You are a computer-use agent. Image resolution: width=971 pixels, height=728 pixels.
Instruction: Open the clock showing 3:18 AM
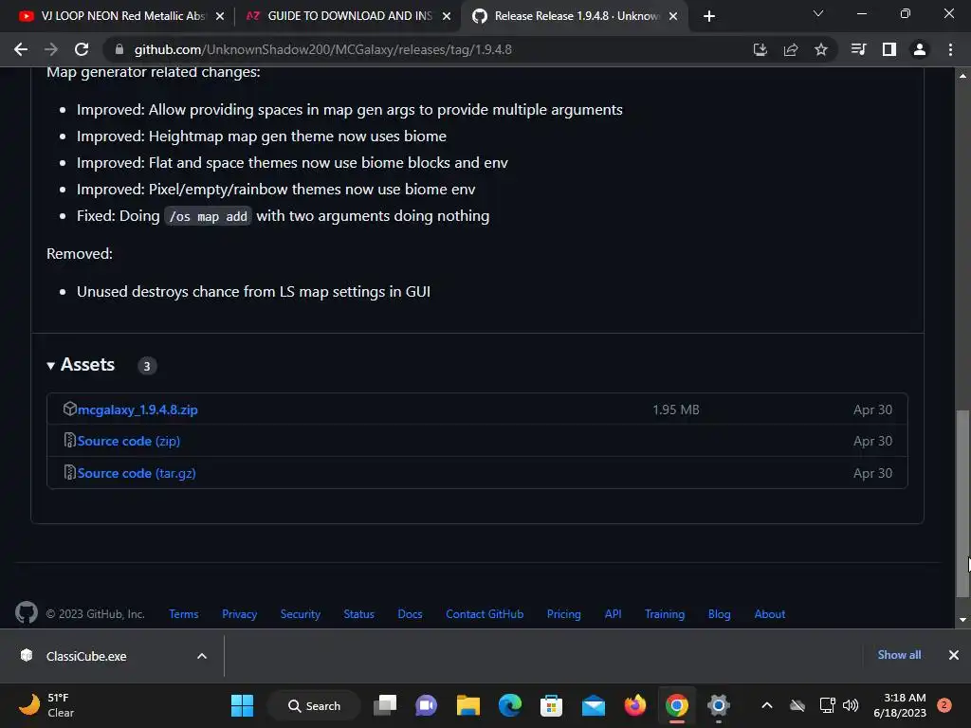pos(900,705)
